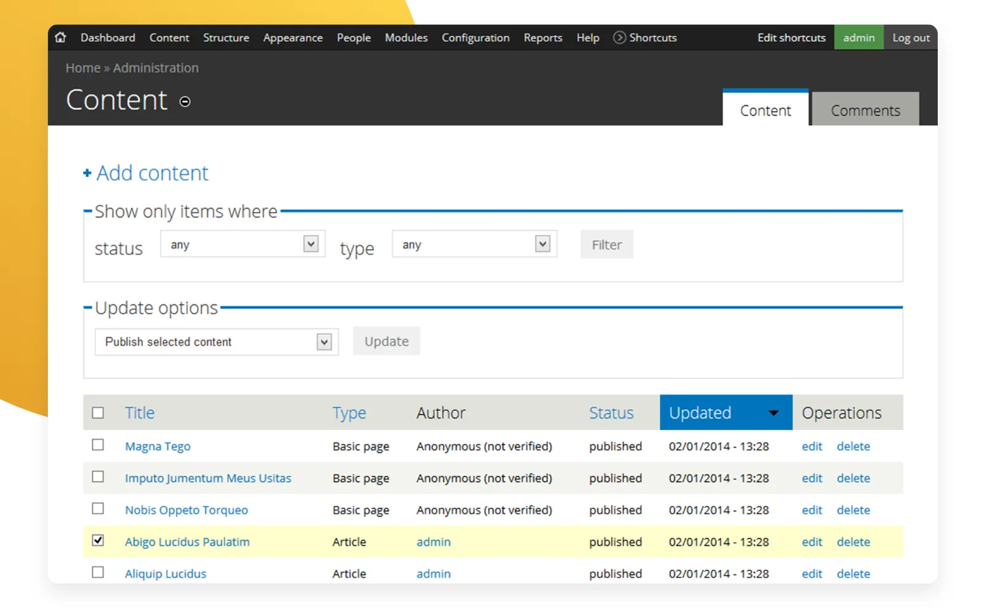Go to the home icon
Screen dimensions: 985x608
60,37
